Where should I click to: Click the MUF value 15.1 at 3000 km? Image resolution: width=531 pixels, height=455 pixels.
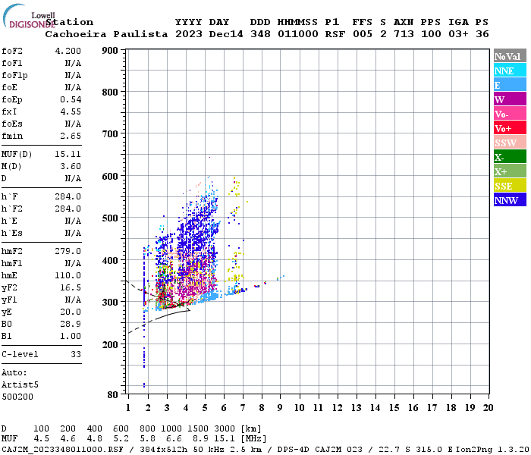point(225,438)
